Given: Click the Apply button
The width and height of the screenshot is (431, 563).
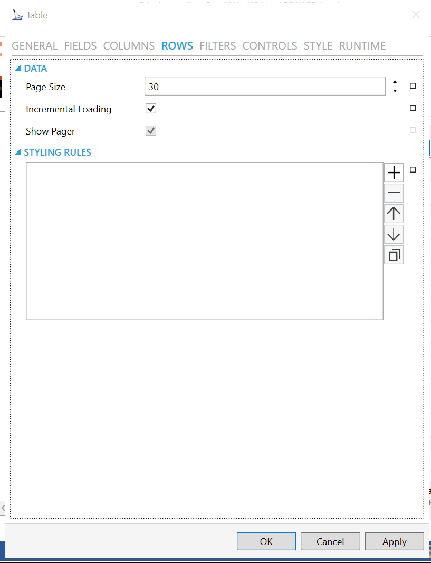Looking at the screenshot, I should (394, 542).
